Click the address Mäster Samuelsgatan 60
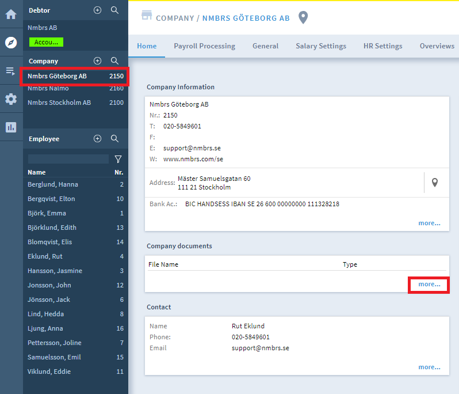 (214, 179)
